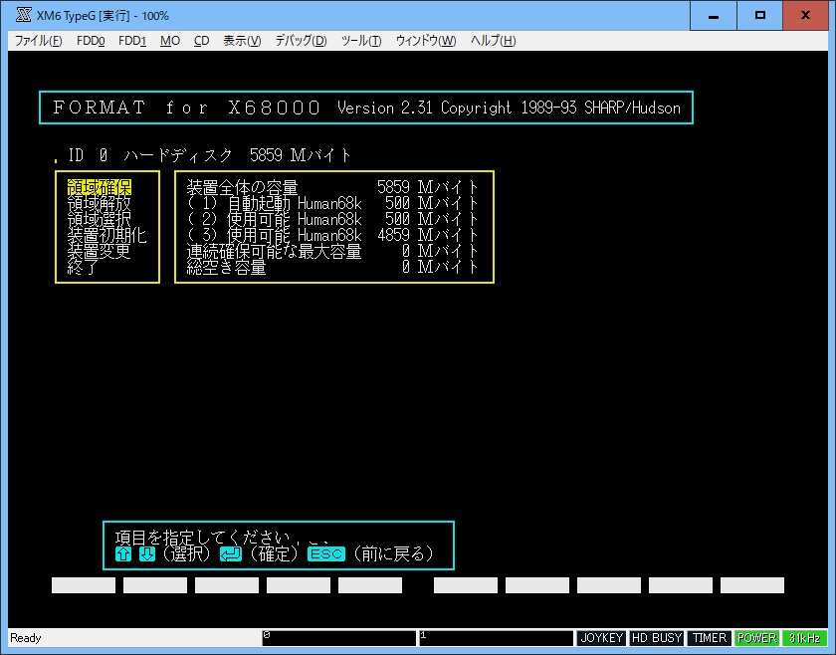This screenshot has width=836, height=655.
Task: Open the CD menu
Action: (x=201, y=41)
